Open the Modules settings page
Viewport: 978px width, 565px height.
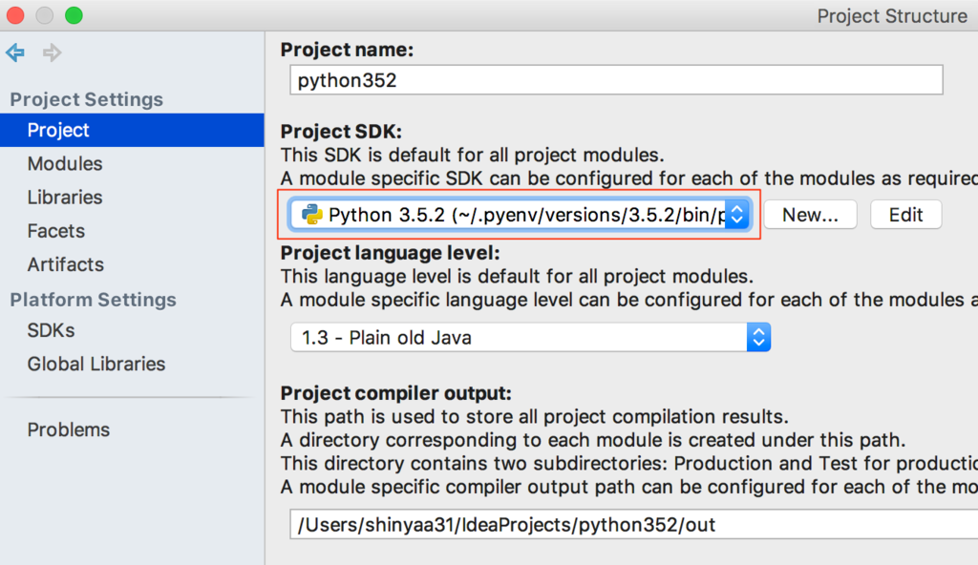[65, 163]
